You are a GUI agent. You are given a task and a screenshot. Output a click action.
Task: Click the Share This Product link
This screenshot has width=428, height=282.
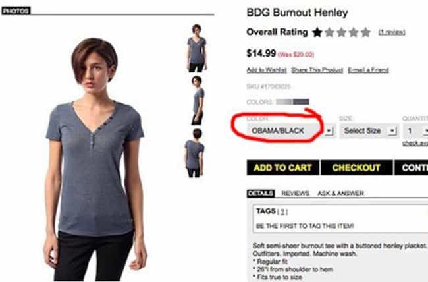317,70
